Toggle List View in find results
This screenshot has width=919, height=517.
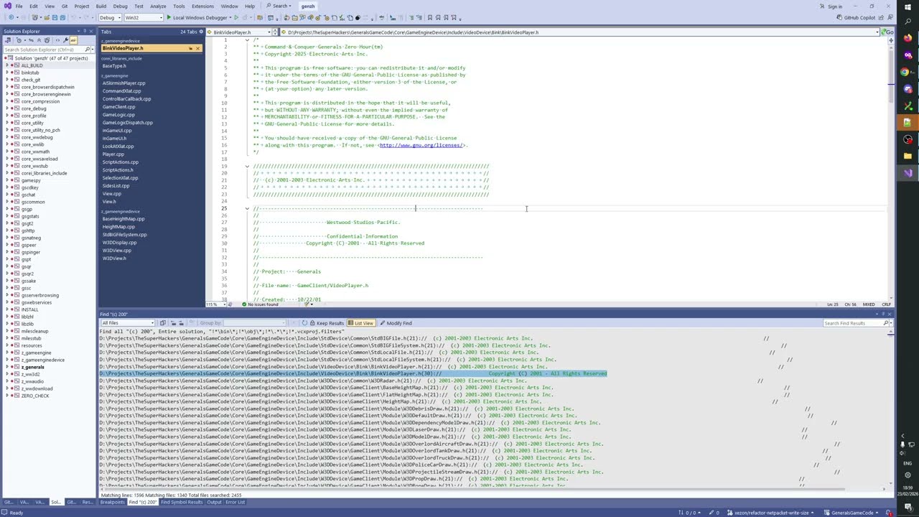pyautogui.click(x=361, y=323)
